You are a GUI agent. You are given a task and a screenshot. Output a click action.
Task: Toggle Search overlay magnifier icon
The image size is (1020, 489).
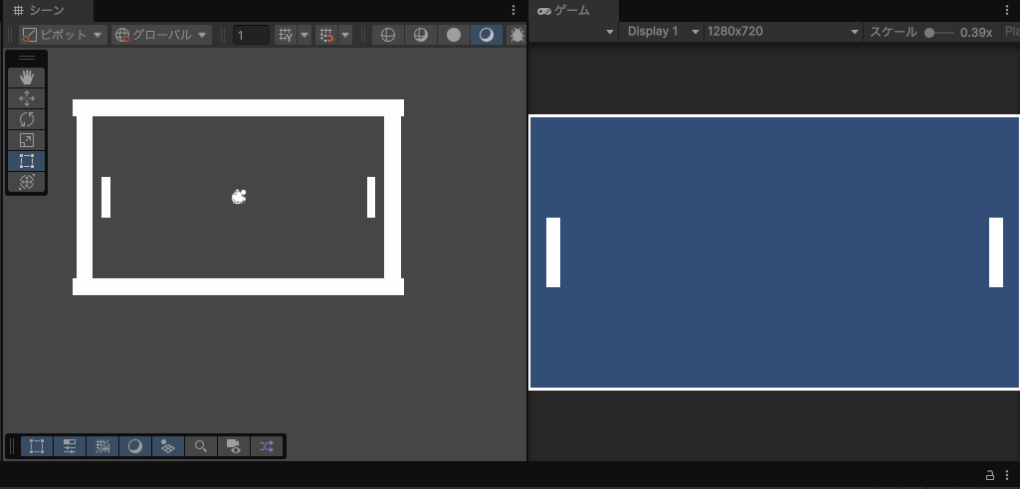click(201, 446)
